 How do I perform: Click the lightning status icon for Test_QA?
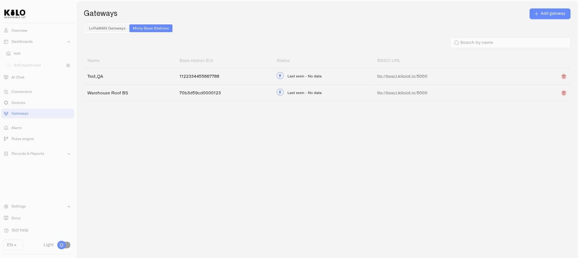(x=280, y=76)
